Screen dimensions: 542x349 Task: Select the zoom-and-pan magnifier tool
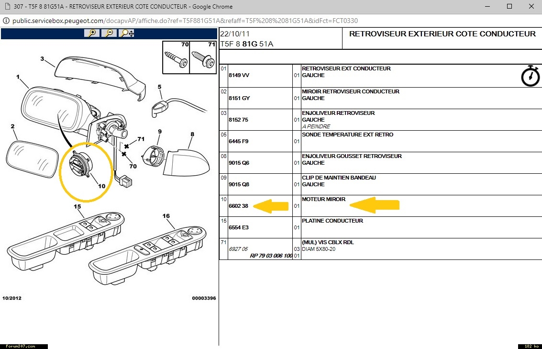click(x=126, y=33)
